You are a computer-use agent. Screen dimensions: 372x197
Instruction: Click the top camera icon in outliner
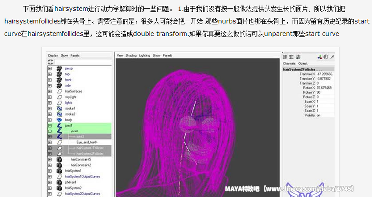[59, 74]
